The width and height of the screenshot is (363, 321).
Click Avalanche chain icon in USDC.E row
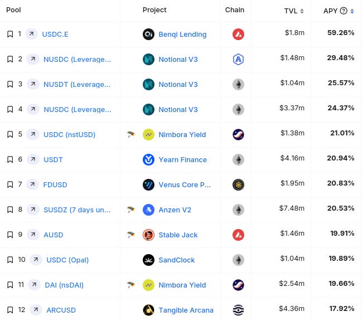pos(238,34)
